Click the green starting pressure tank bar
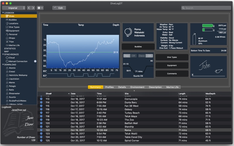The width and height of the screenshot is (234, 146). point(208,26)
